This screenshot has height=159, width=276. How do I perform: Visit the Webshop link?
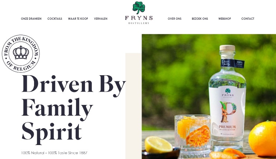225,19
